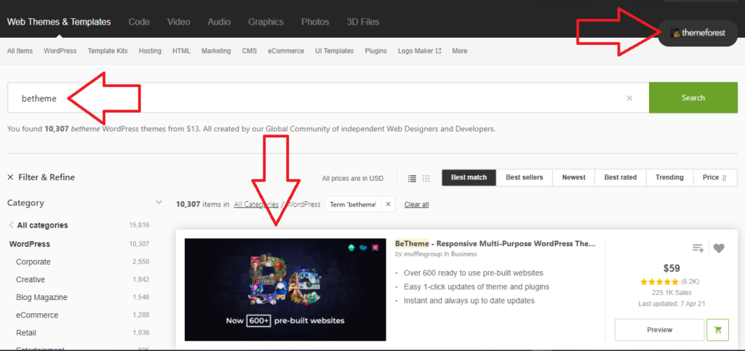Select eCommerce in the sub navigation

click(286, 51)
